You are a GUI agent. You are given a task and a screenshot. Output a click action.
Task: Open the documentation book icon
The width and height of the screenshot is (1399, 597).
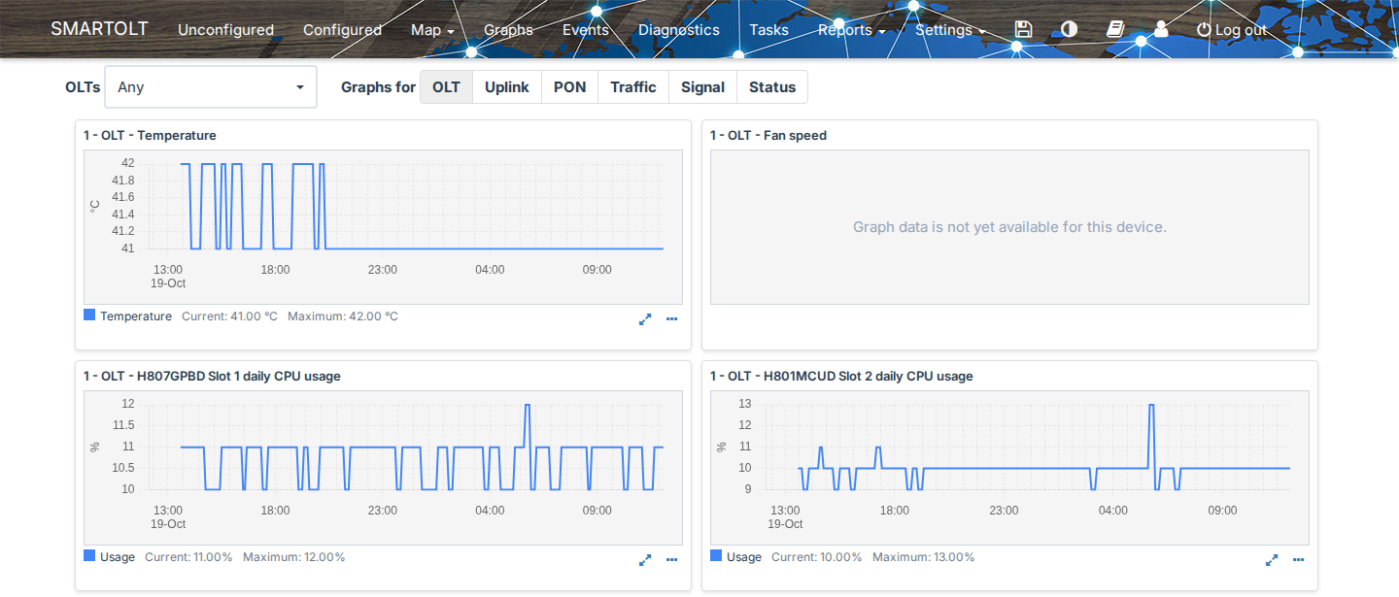pos(1115,29)
